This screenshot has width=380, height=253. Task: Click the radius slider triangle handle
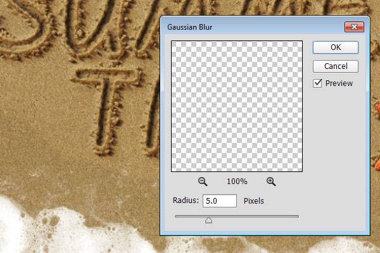[208, 220]
